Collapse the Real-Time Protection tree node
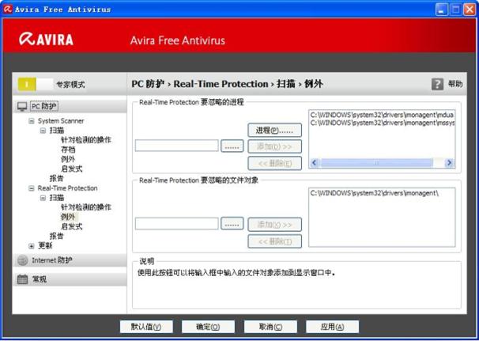 click(x=32, y=188)
